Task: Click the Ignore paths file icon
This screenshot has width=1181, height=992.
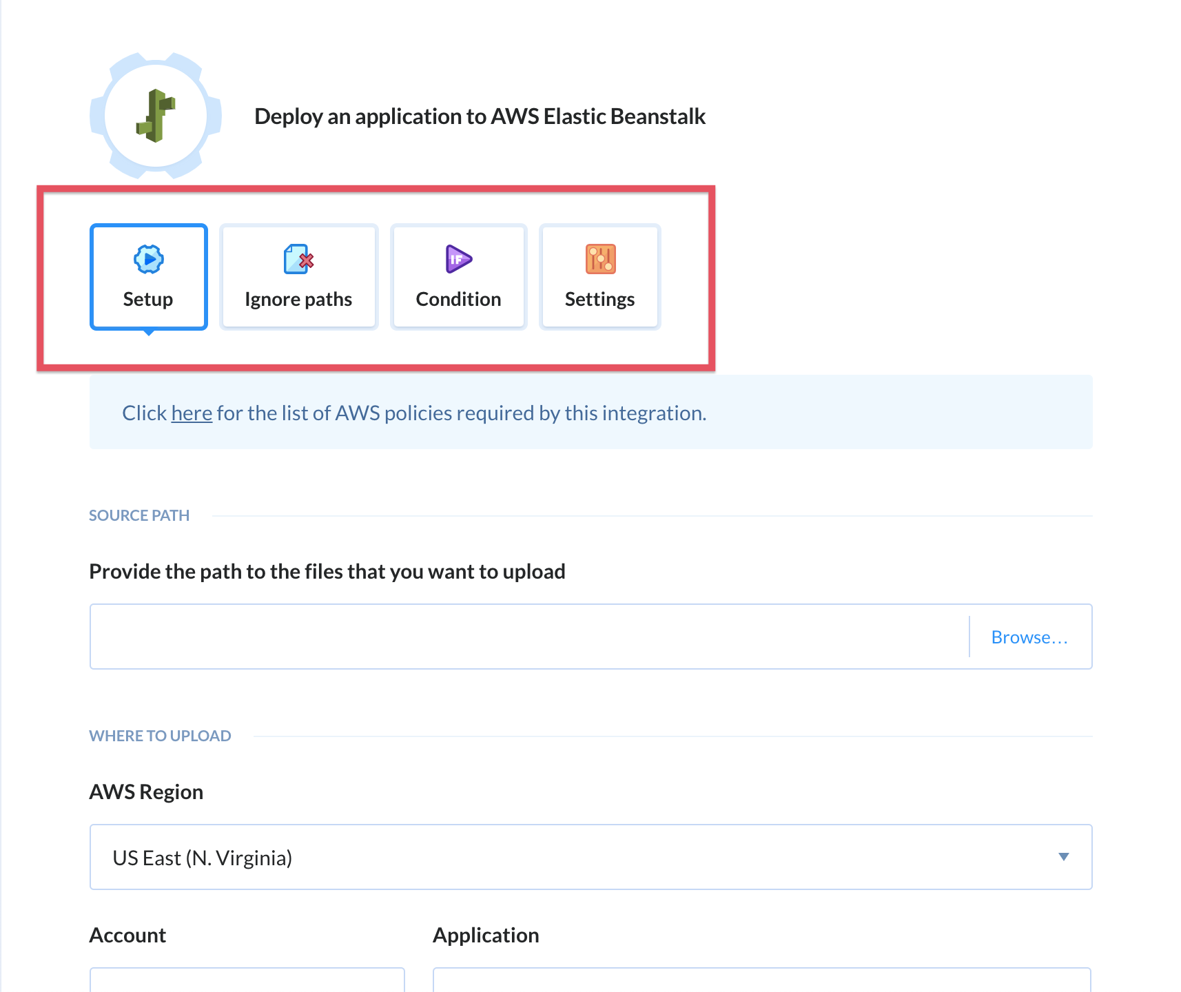Action: pos(298,259)
